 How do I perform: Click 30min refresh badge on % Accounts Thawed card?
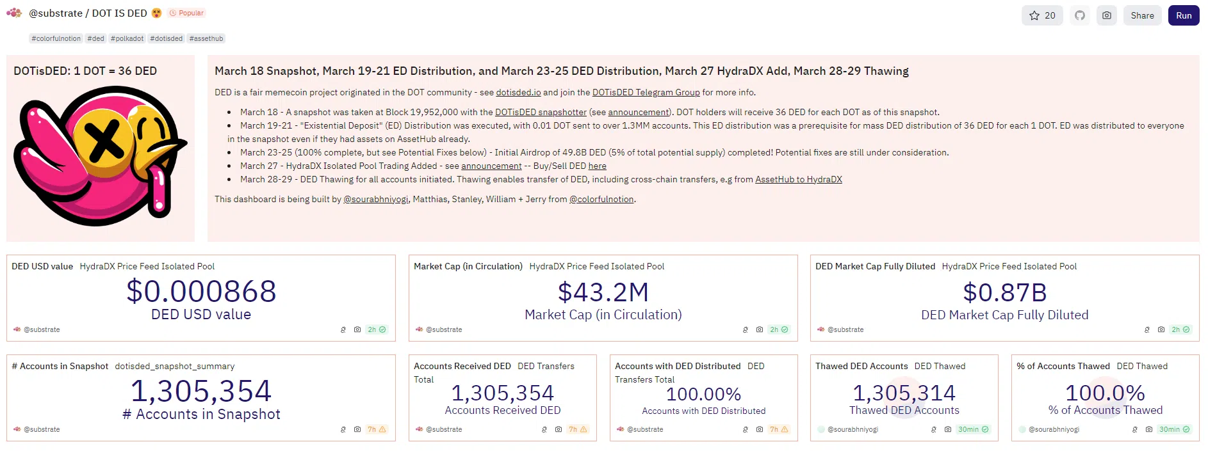1174,430
